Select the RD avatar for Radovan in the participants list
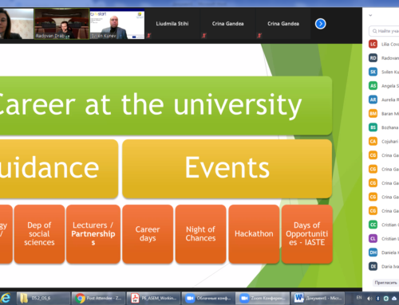 [373, 58]
